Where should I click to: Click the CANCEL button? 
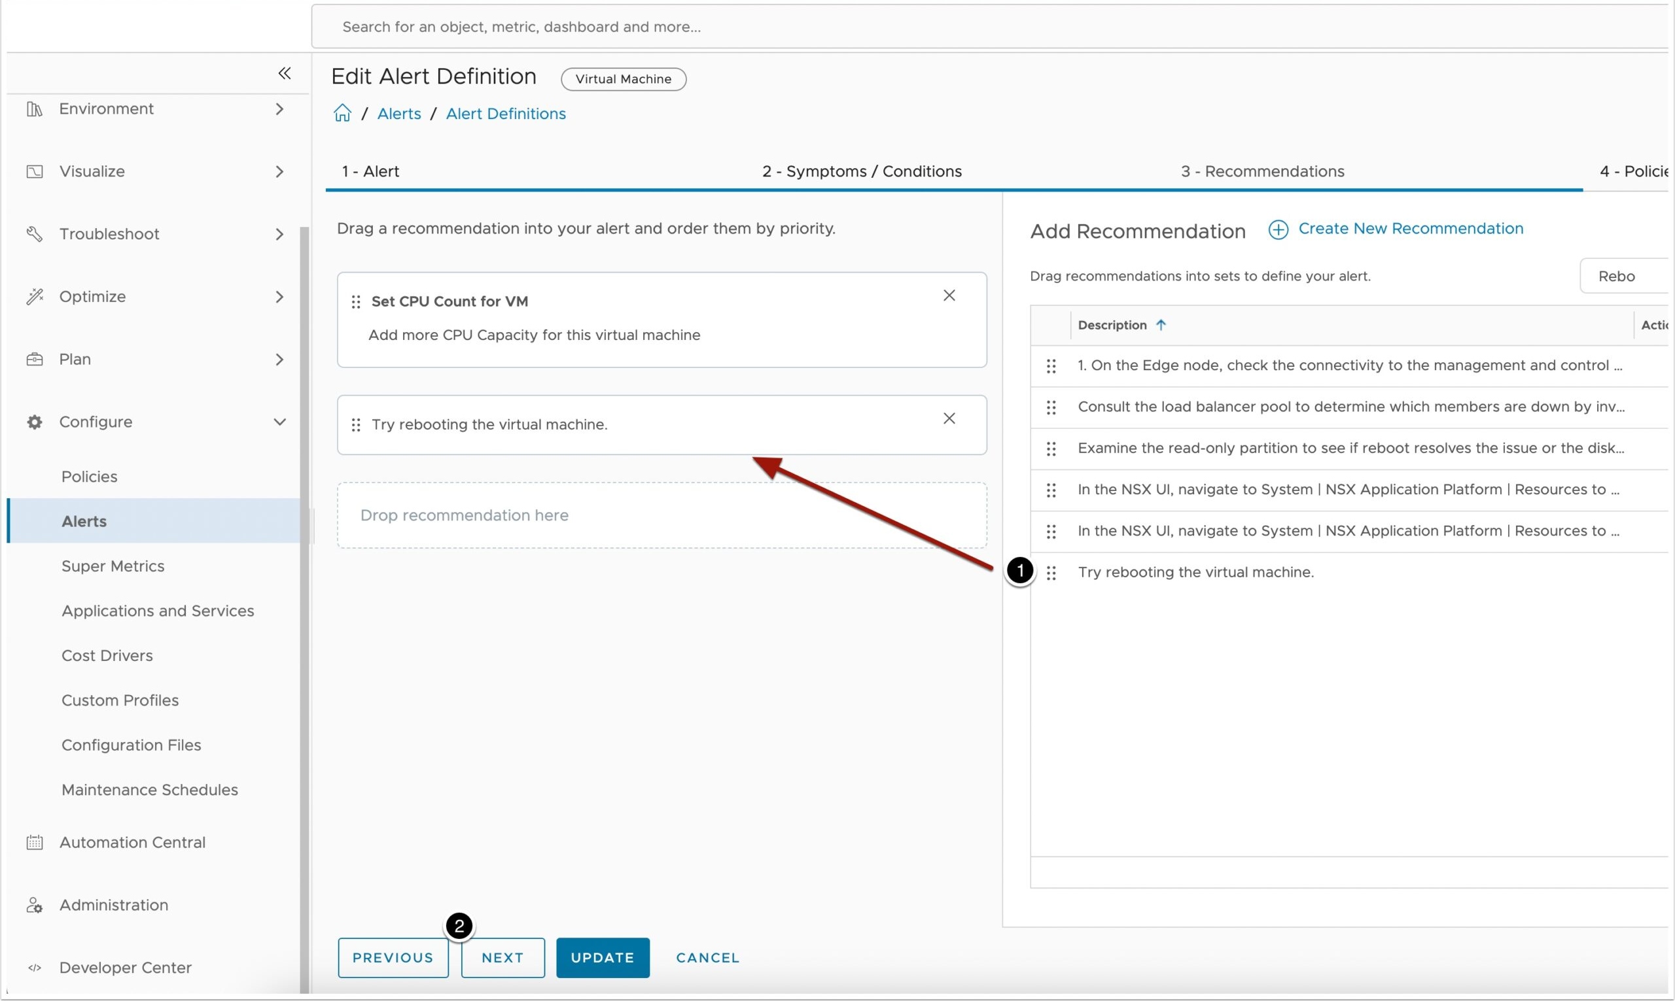coord(707,957)
